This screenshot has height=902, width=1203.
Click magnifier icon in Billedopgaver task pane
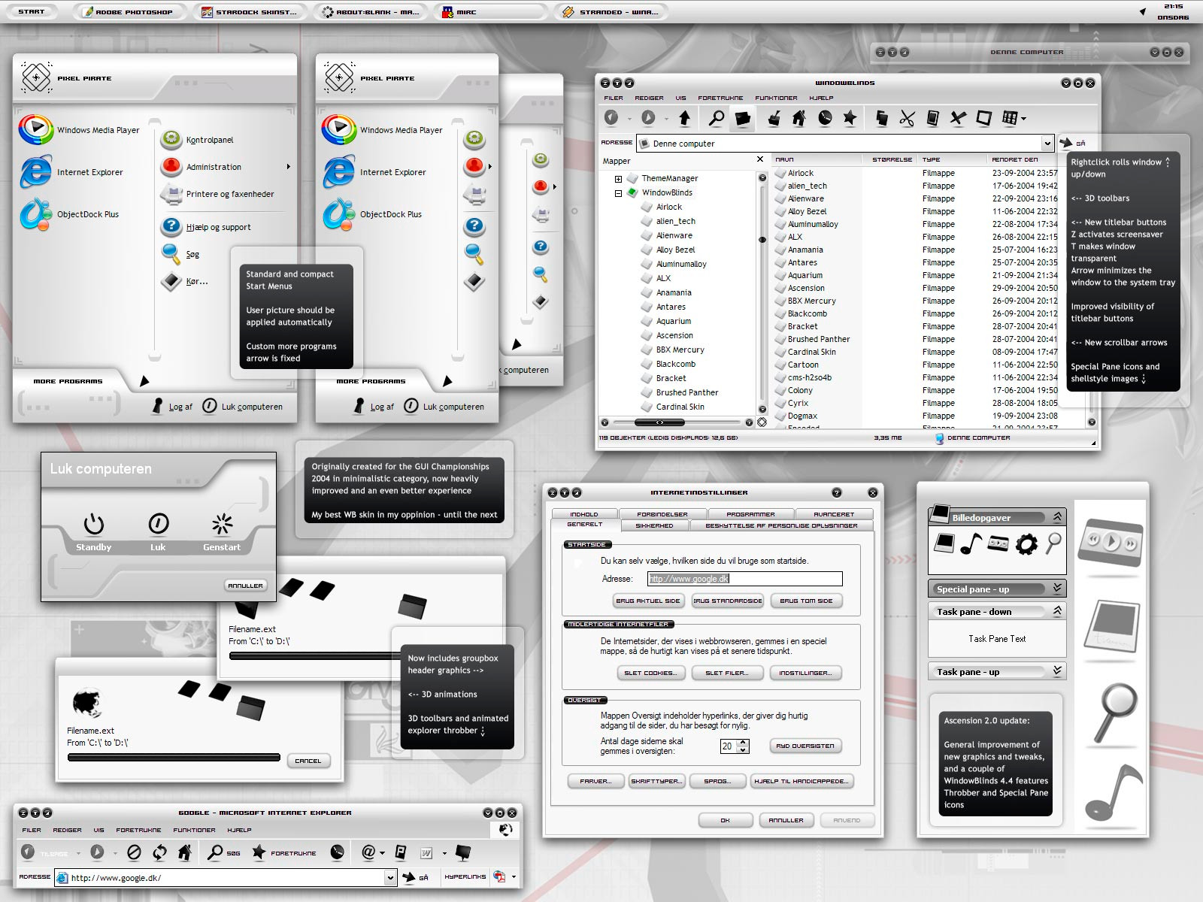click(1054, 543)
